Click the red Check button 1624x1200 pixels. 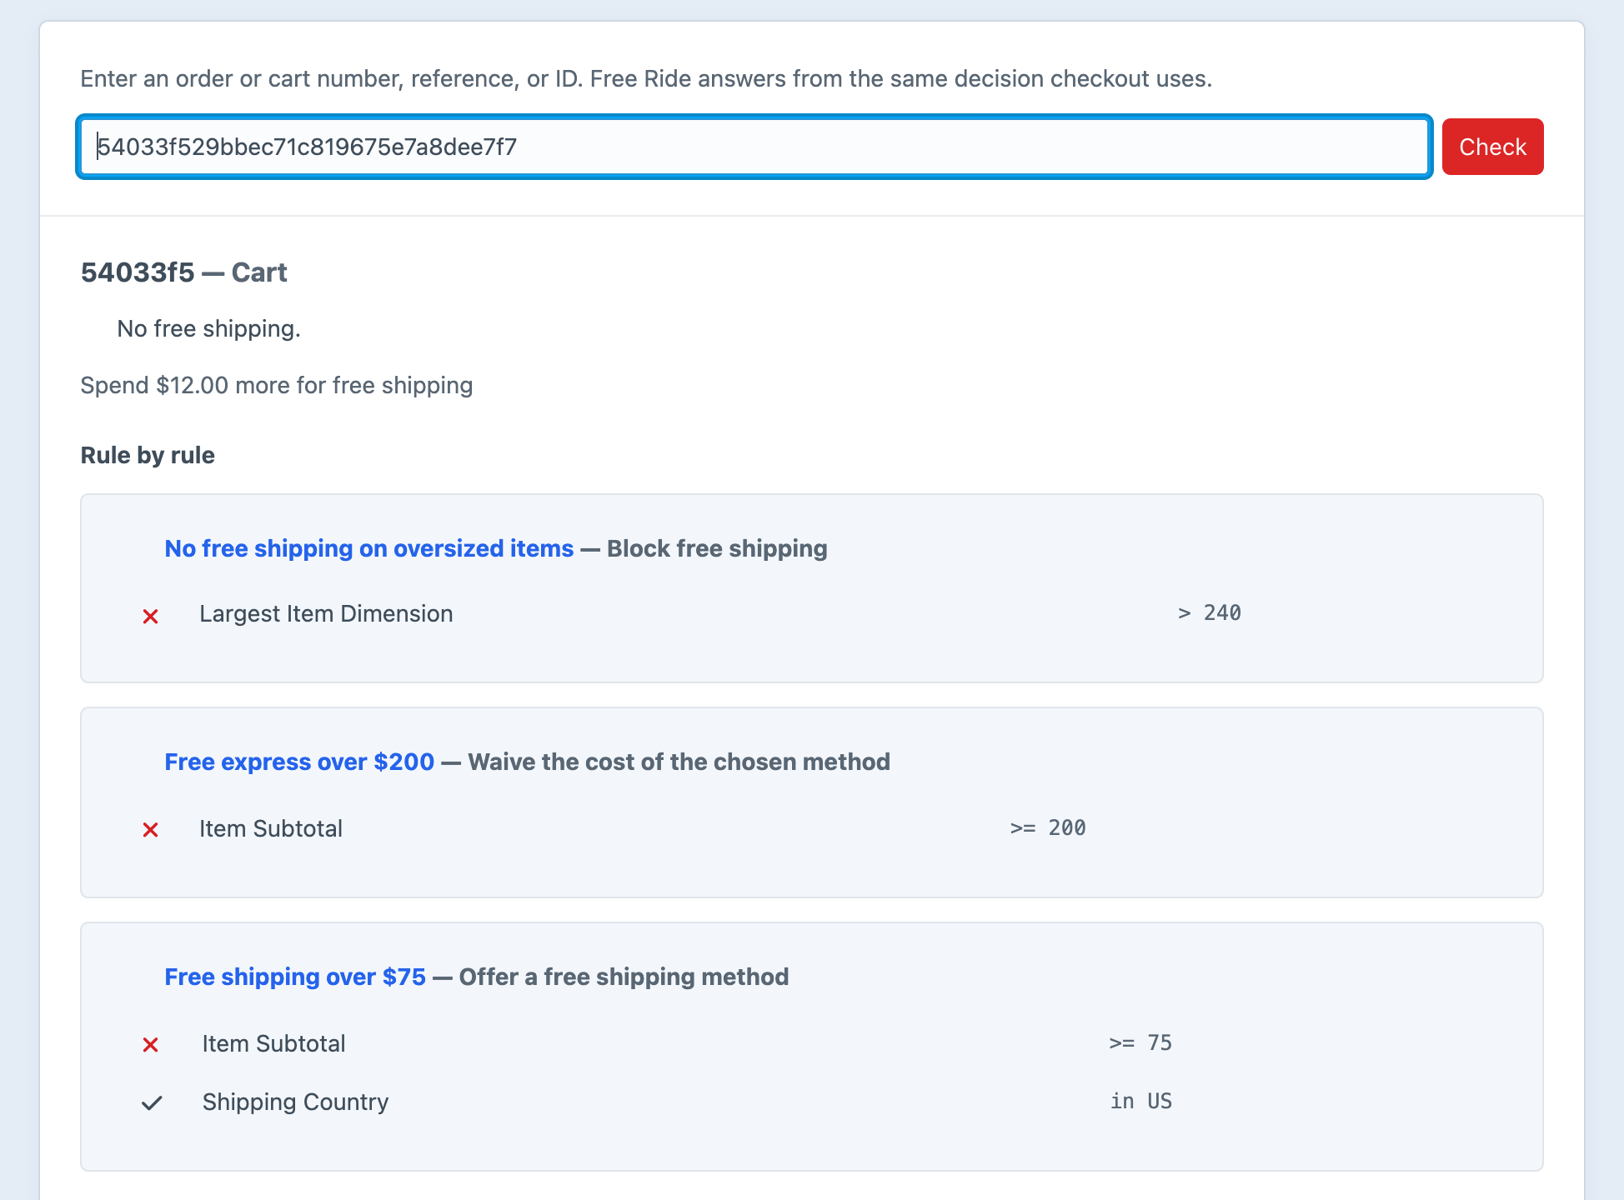click(1492, 147)
